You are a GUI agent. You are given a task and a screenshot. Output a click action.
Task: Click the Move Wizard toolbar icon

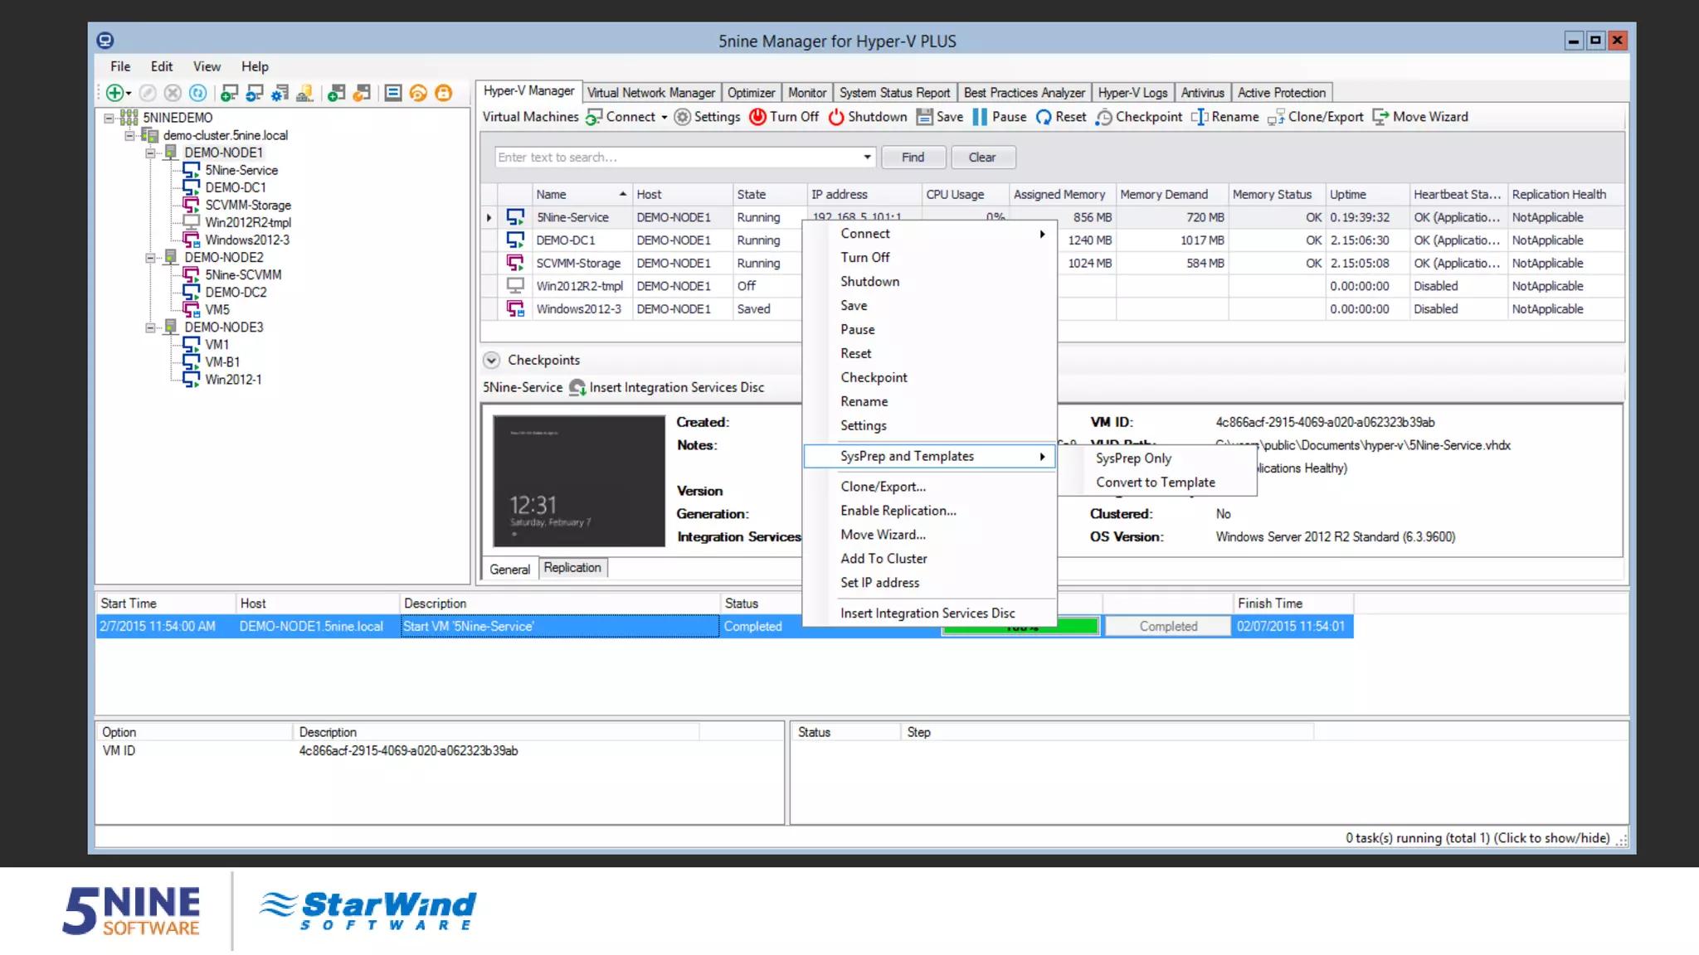1380,117
